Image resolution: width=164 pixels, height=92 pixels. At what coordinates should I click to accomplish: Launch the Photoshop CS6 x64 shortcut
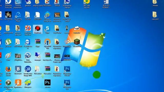coord(67,71)
